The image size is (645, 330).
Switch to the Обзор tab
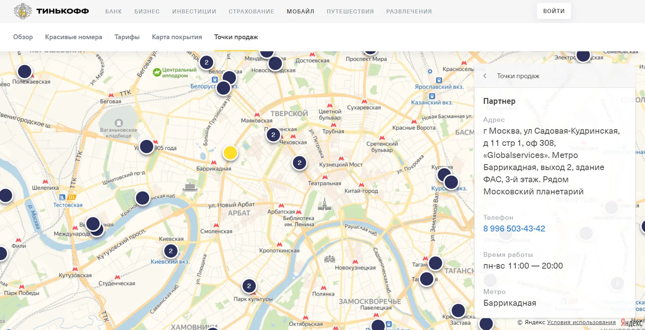tap(23, 37)
